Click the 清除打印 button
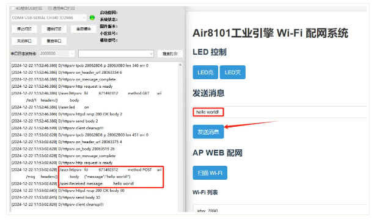Viewport: 374px width, 223px height. point(54,29)
